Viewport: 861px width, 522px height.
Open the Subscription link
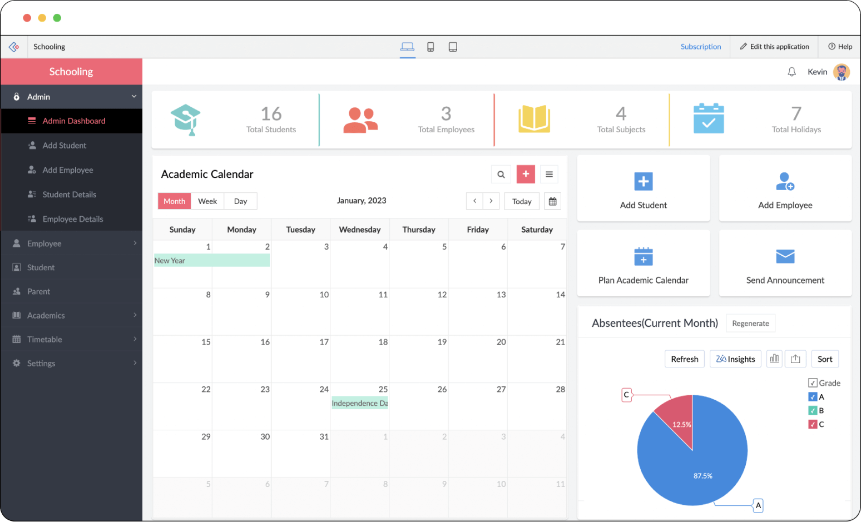click(700, 47)
